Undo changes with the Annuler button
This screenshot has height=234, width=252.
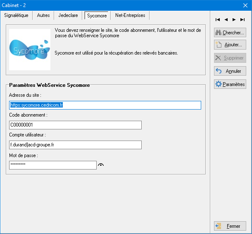coord(230,71)
